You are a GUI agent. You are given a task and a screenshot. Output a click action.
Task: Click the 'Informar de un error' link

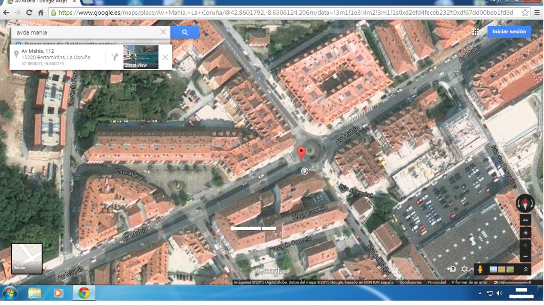pyautogui.click(x=470, y=282)
